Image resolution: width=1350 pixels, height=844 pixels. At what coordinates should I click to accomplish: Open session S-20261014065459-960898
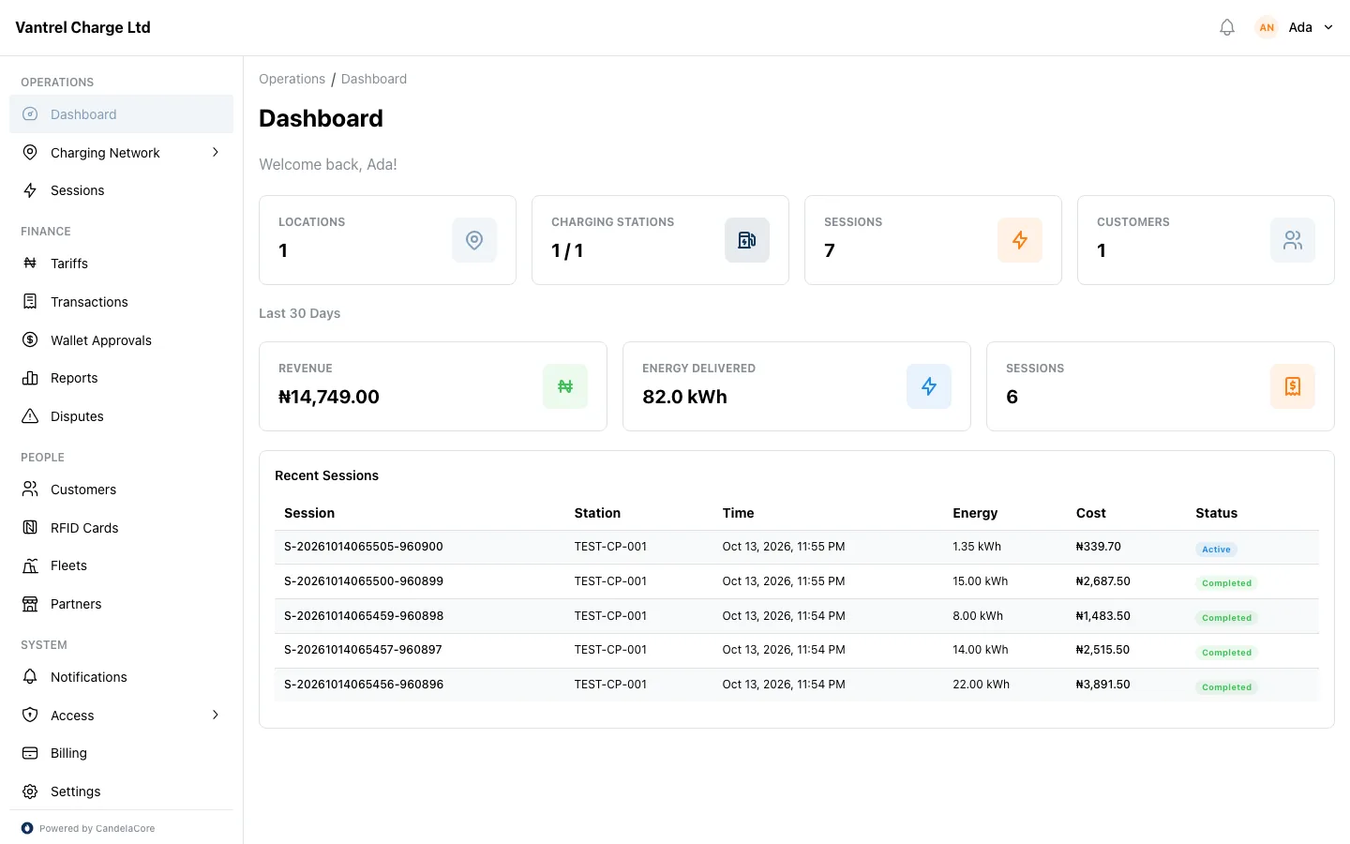point(364,616)
